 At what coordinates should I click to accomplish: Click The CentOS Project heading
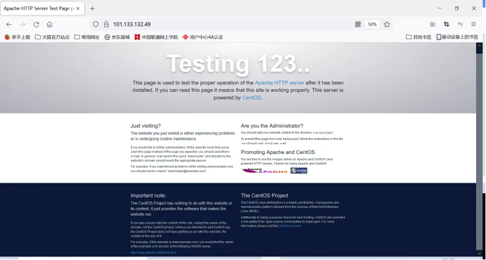[x=264, y=196]
